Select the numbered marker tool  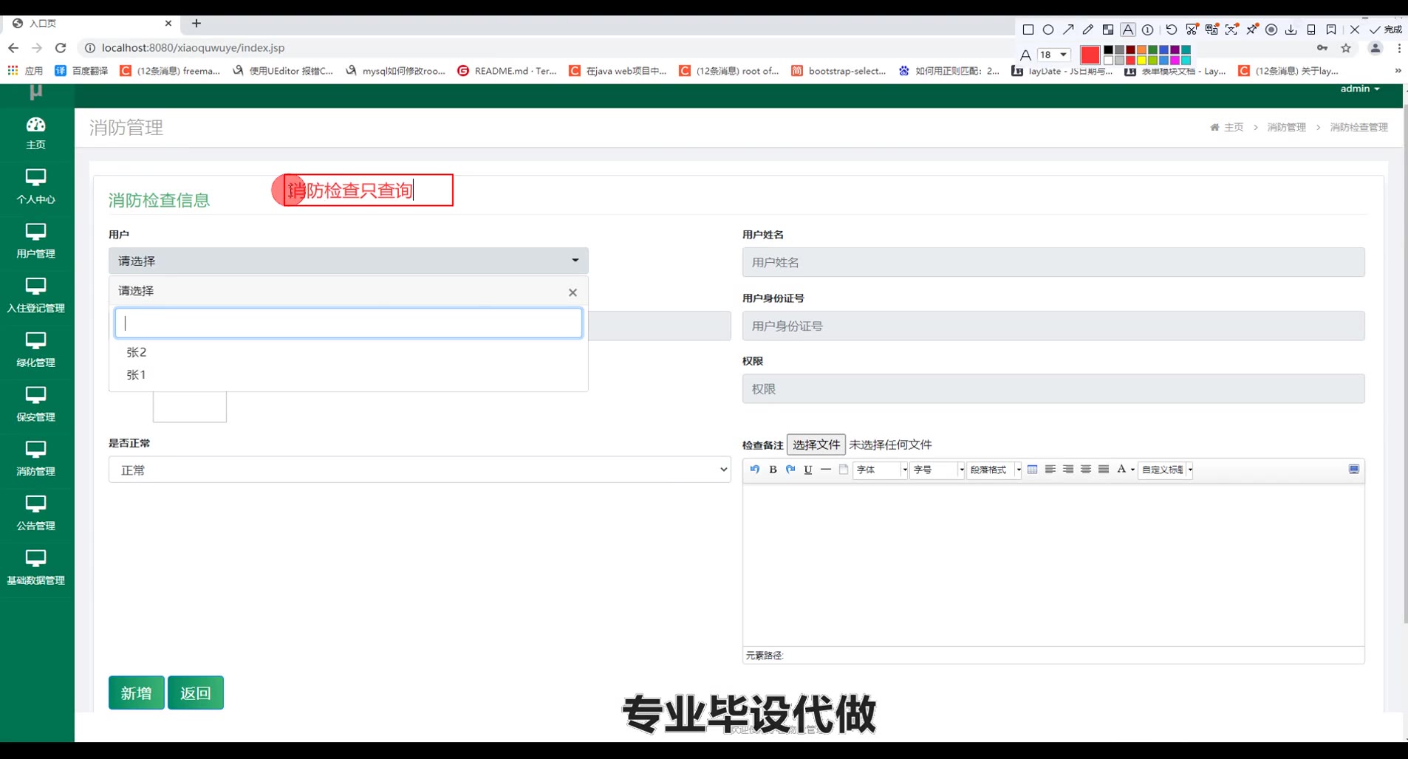tap(1148, 30)
